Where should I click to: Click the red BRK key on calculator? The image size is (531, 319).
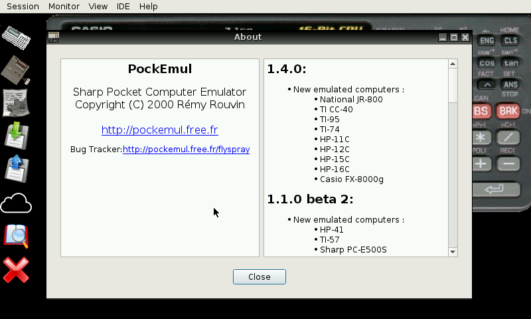click(508, 111)
